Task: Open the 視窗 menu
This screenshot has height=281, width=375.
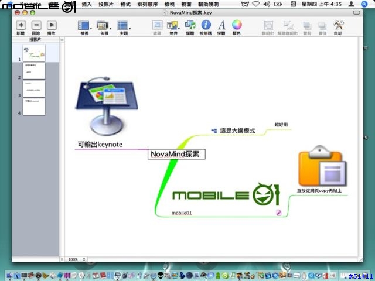Action: [186, 4]
